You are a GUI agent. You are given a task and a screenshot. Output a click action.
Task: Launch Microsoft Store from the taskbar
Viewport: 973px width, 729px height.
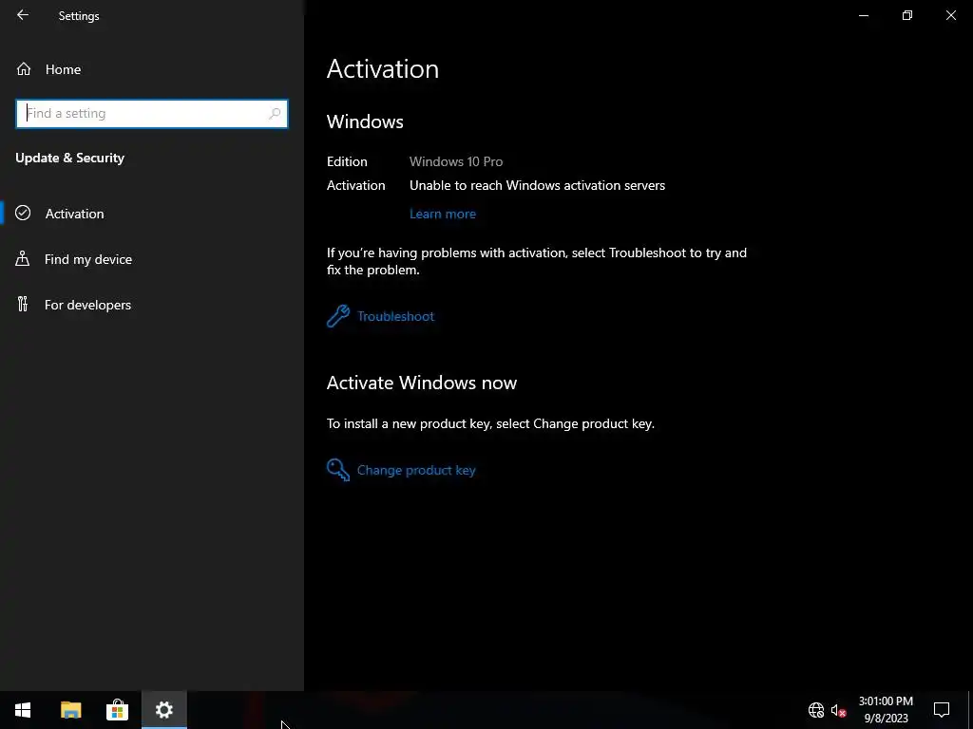click(x=117, y=710)
